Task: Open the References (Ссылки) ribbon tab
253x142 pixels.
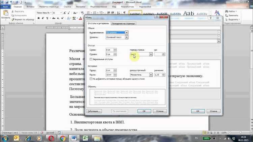Action: pyautogui.click(x=67, y=7)
